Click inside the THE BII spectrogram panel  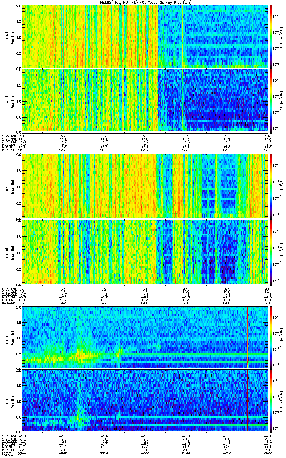click(145, 401)
